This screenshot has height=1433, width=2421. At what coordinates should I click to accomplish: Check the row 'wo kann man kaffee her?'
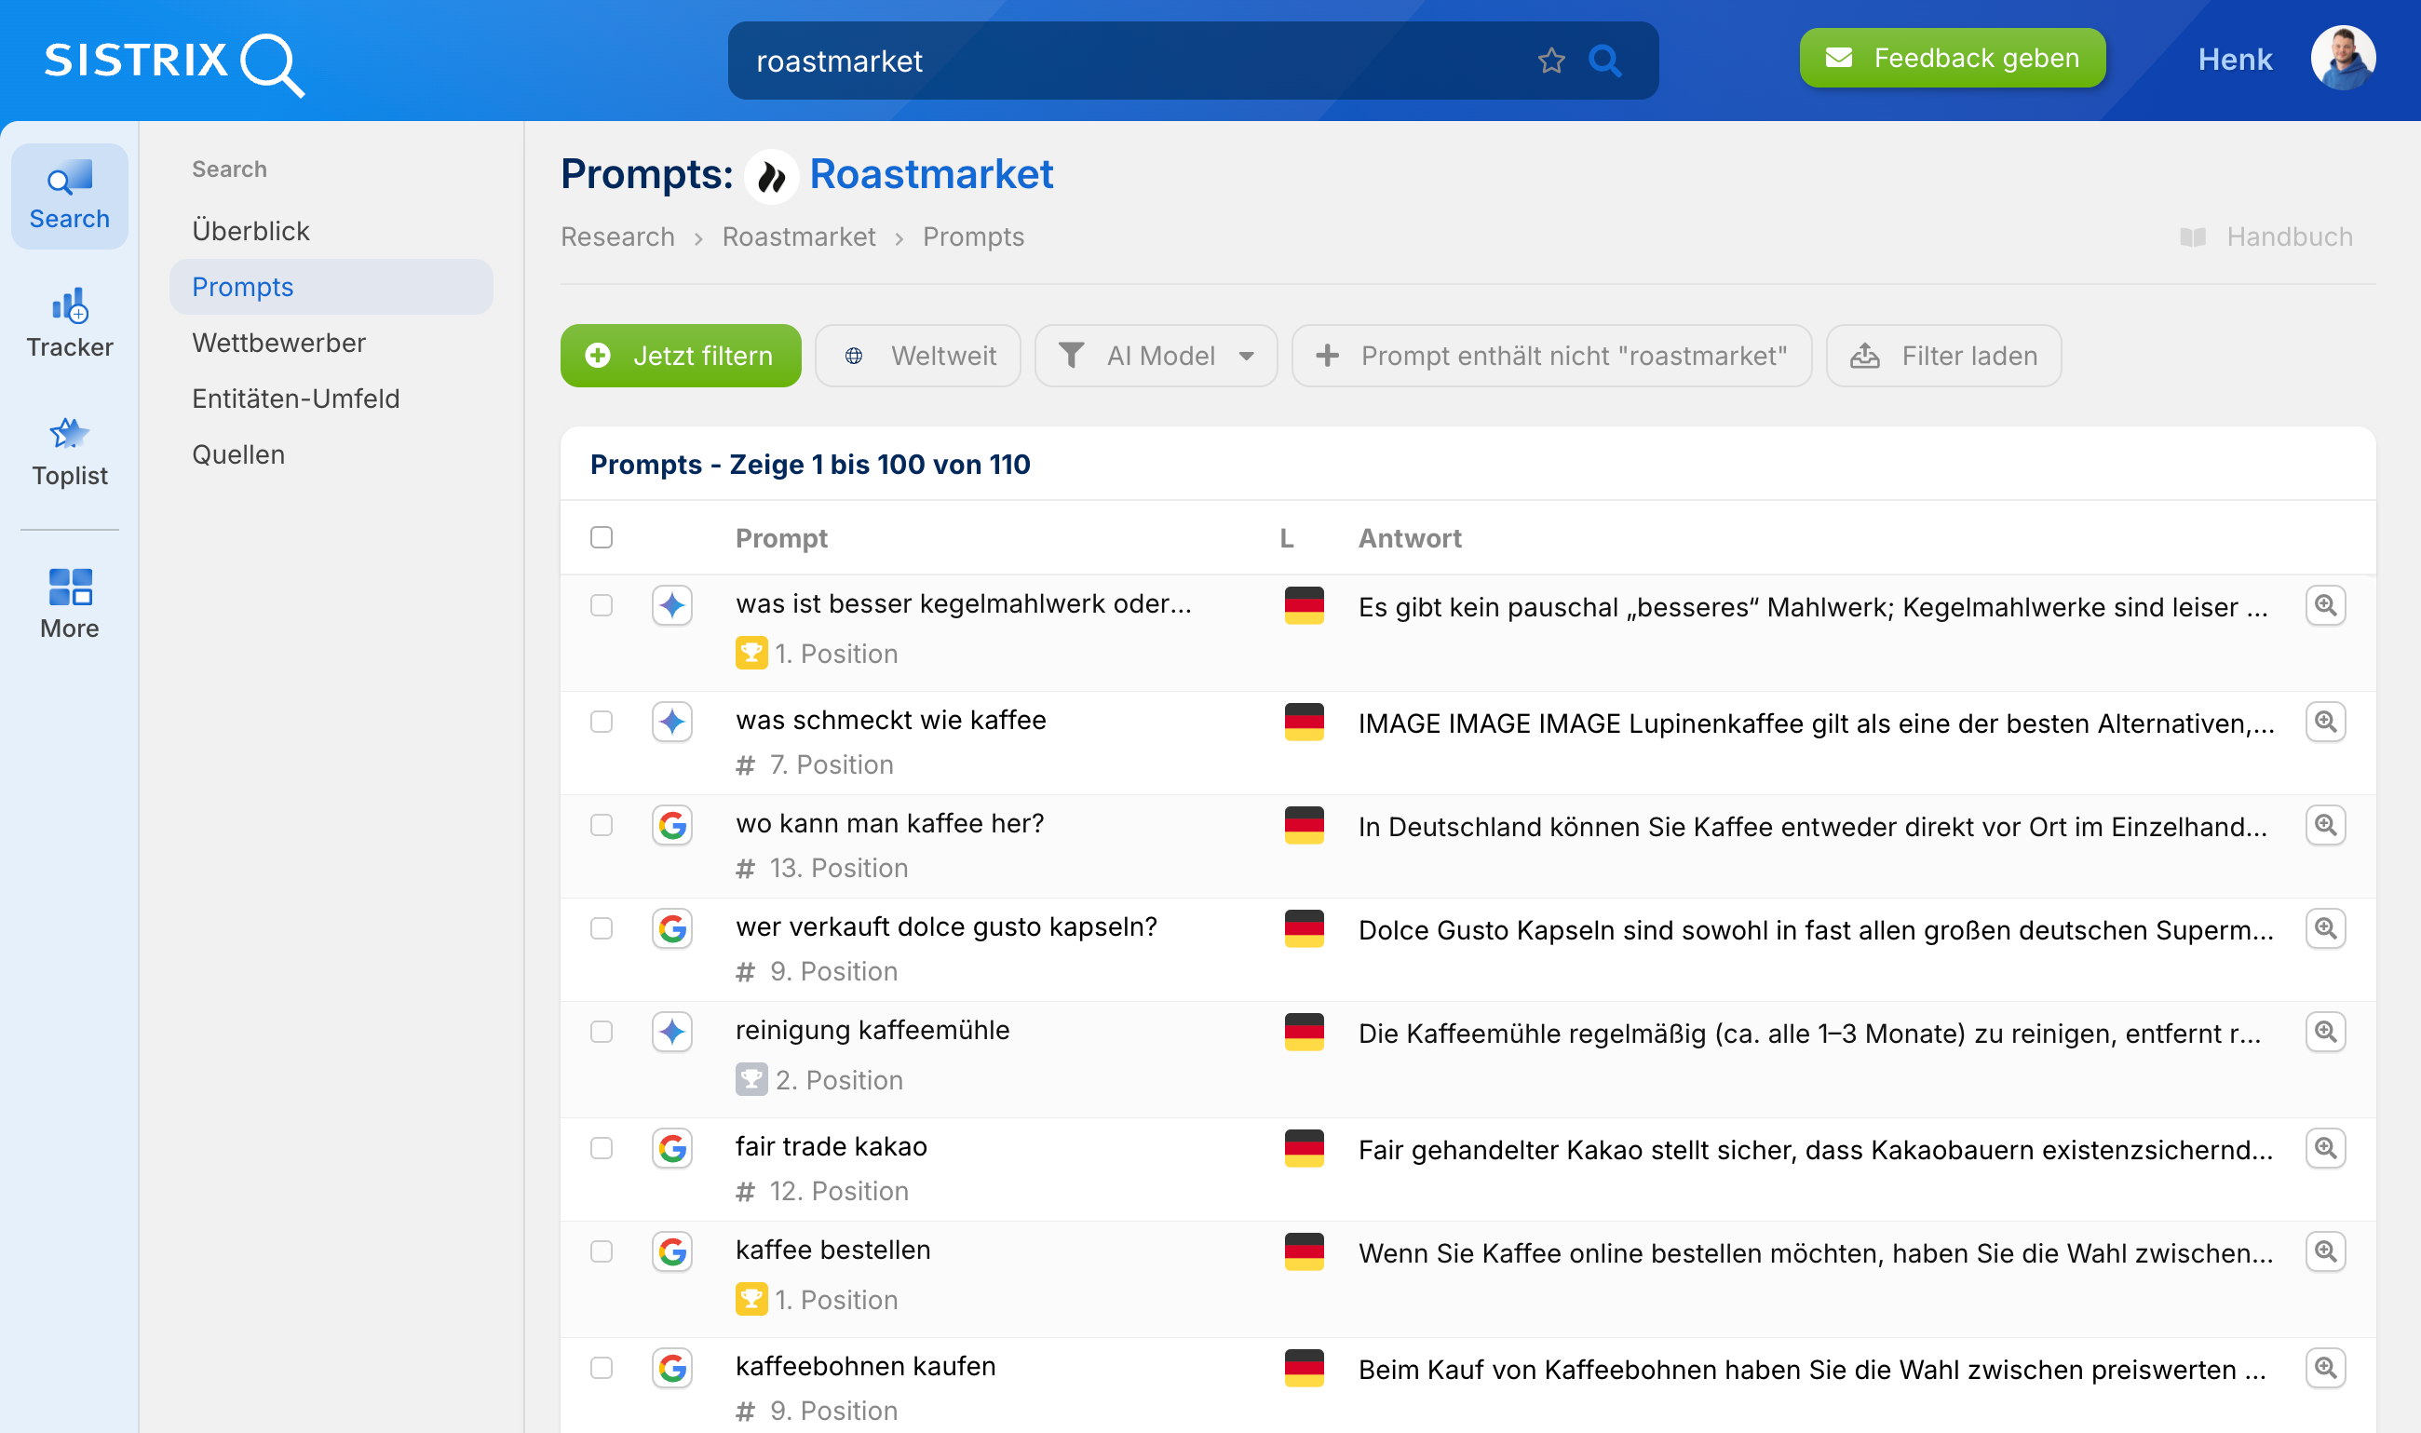click(x=601, y=825)
